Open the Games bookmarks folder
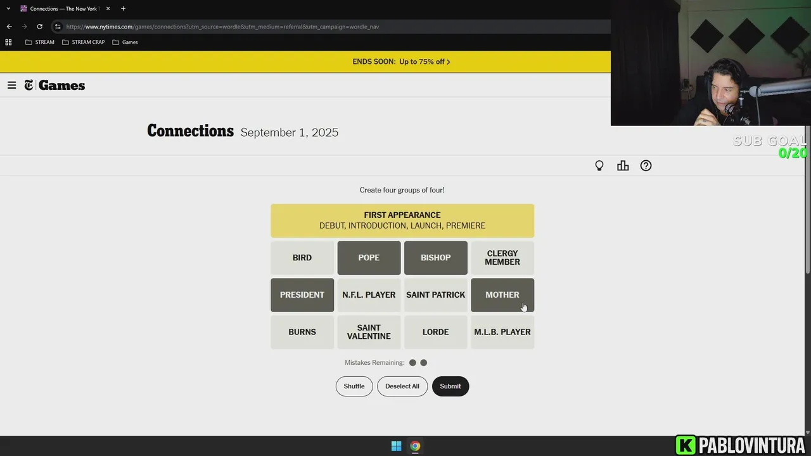 point(125,42)
